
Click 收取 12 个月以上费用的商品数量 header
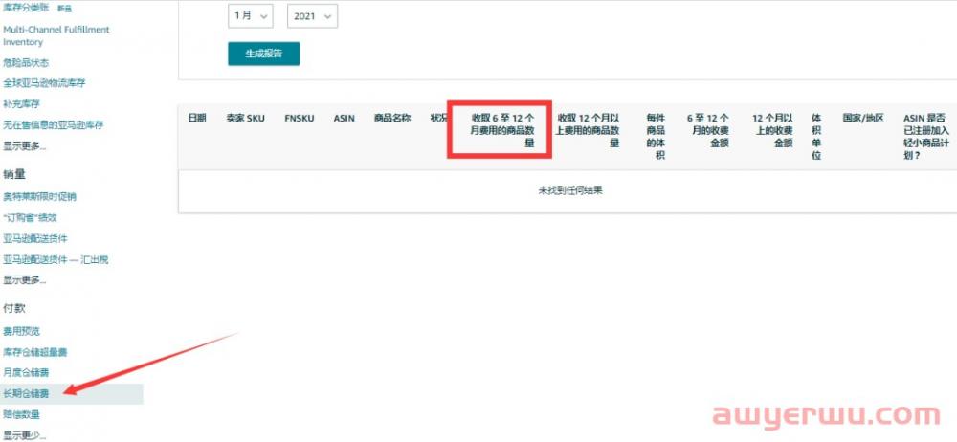point(589,130)
